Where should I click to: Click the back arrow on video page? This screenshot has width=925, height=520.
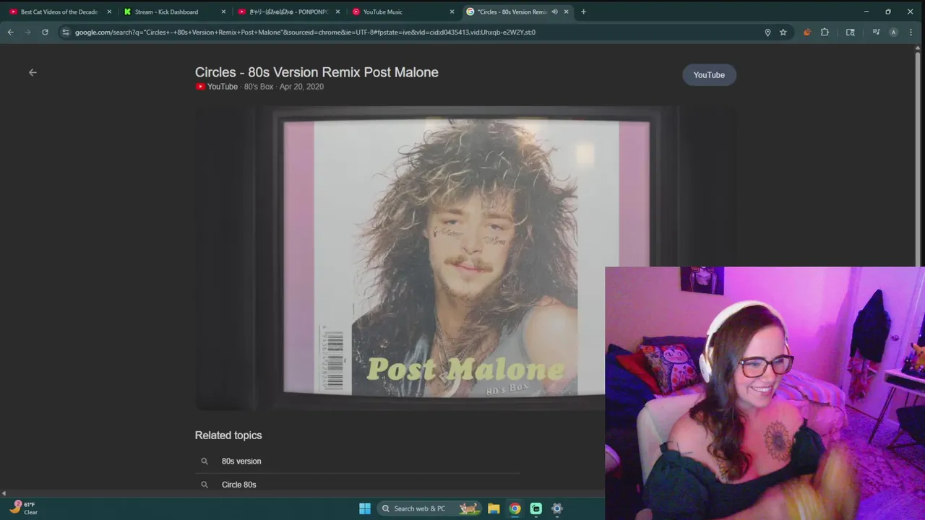33,72
